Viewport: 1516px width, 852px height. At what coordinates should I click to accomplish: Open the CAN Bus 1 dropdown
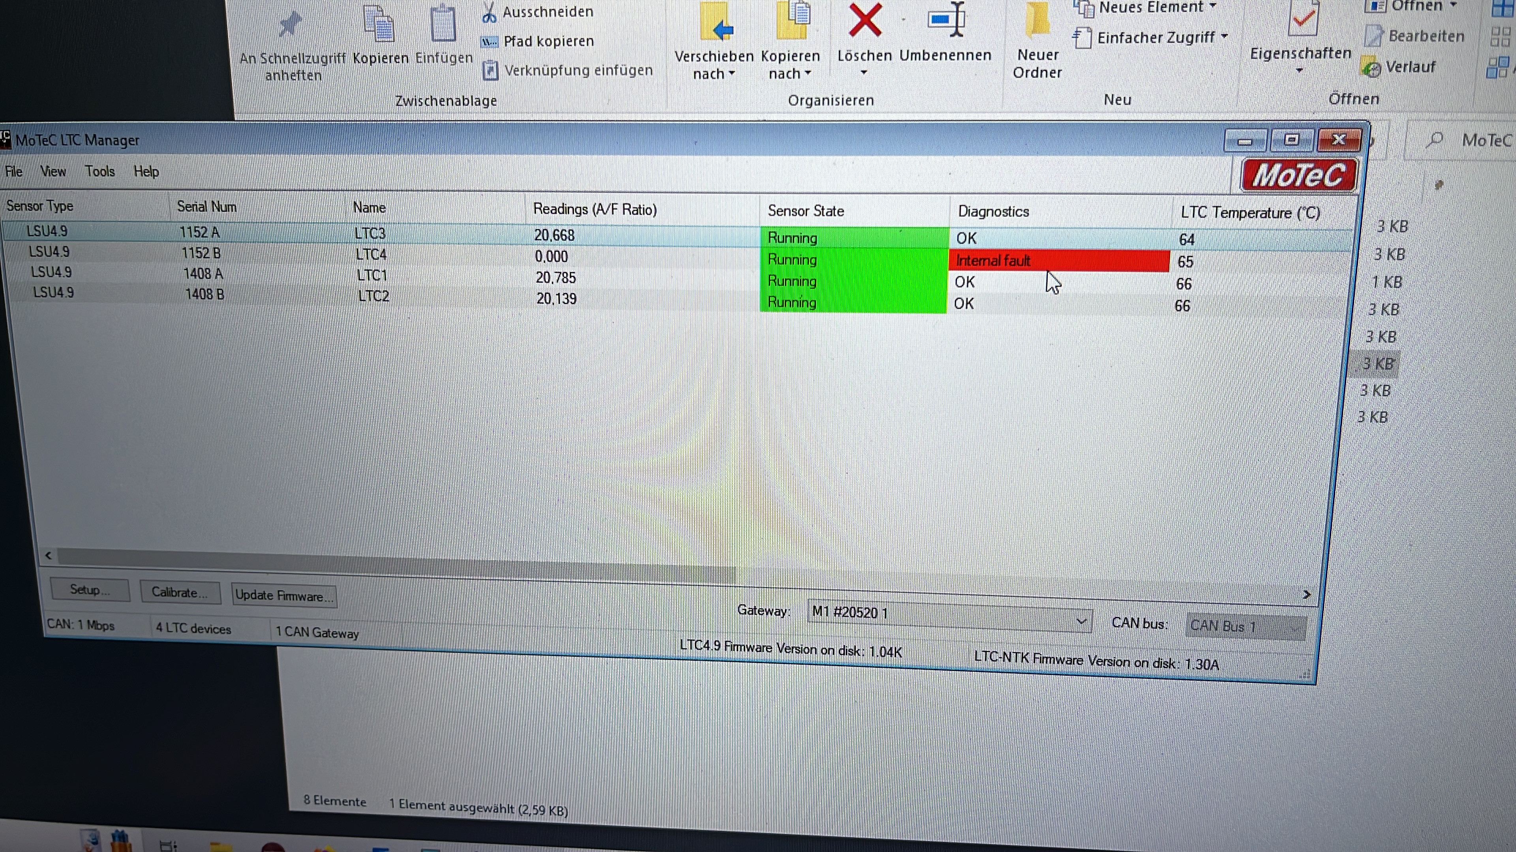1245,627
